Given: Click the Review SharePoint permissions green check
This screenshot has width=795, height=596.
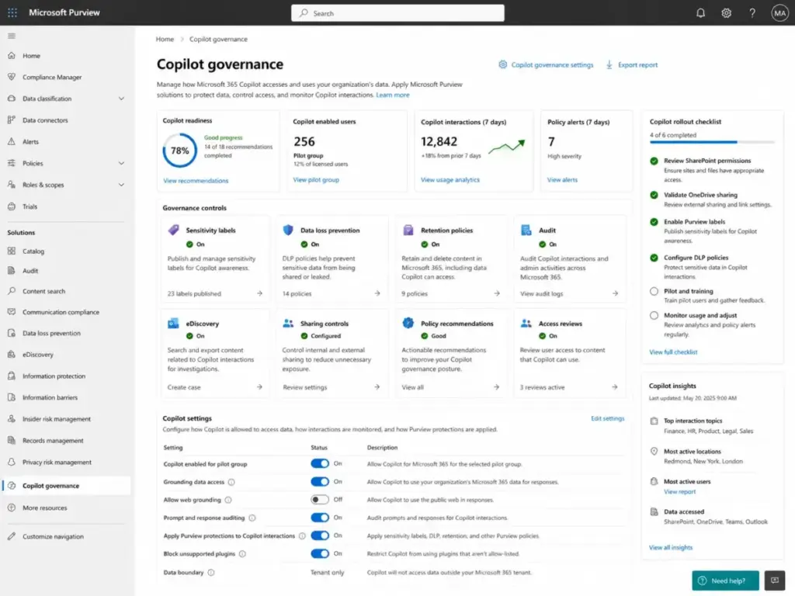Looking at the screenshot, I should [654, 161].
